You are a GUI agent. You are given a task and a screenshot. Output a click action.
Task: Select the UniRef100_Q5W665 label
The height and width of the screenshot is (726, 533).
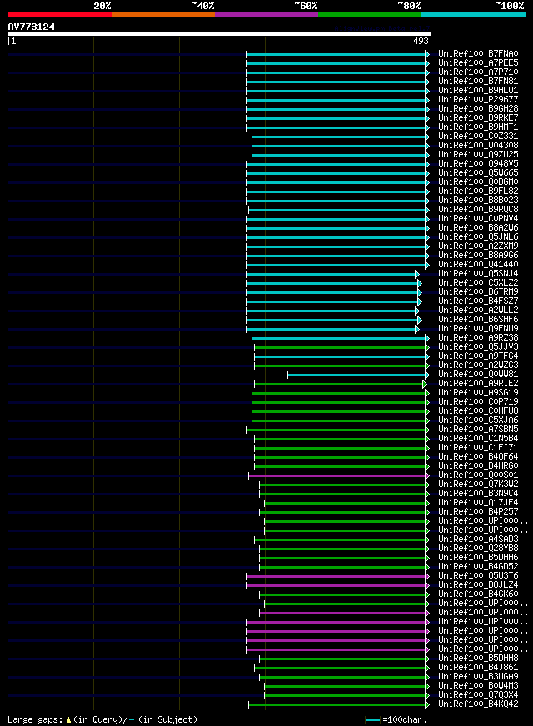478,172
